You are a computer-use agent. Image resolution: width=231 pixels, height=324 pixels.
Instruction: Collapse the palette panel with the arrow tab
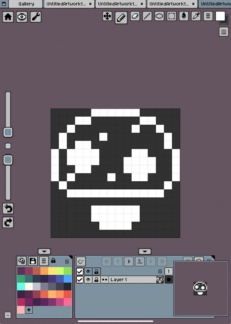pyautogui.click(x=44, y=251)
